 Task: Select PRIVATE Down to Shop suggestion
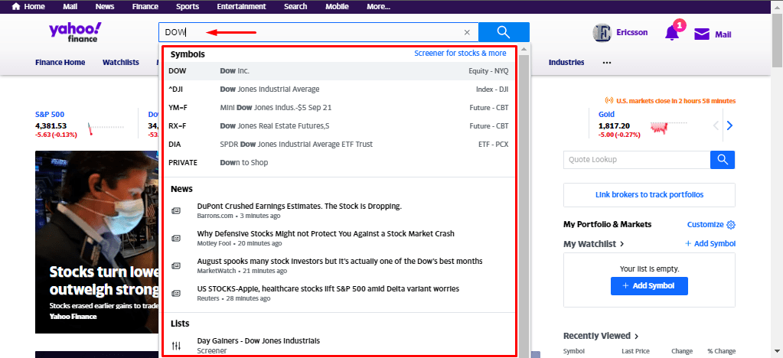pyautogui.click(x=338, y=162)
